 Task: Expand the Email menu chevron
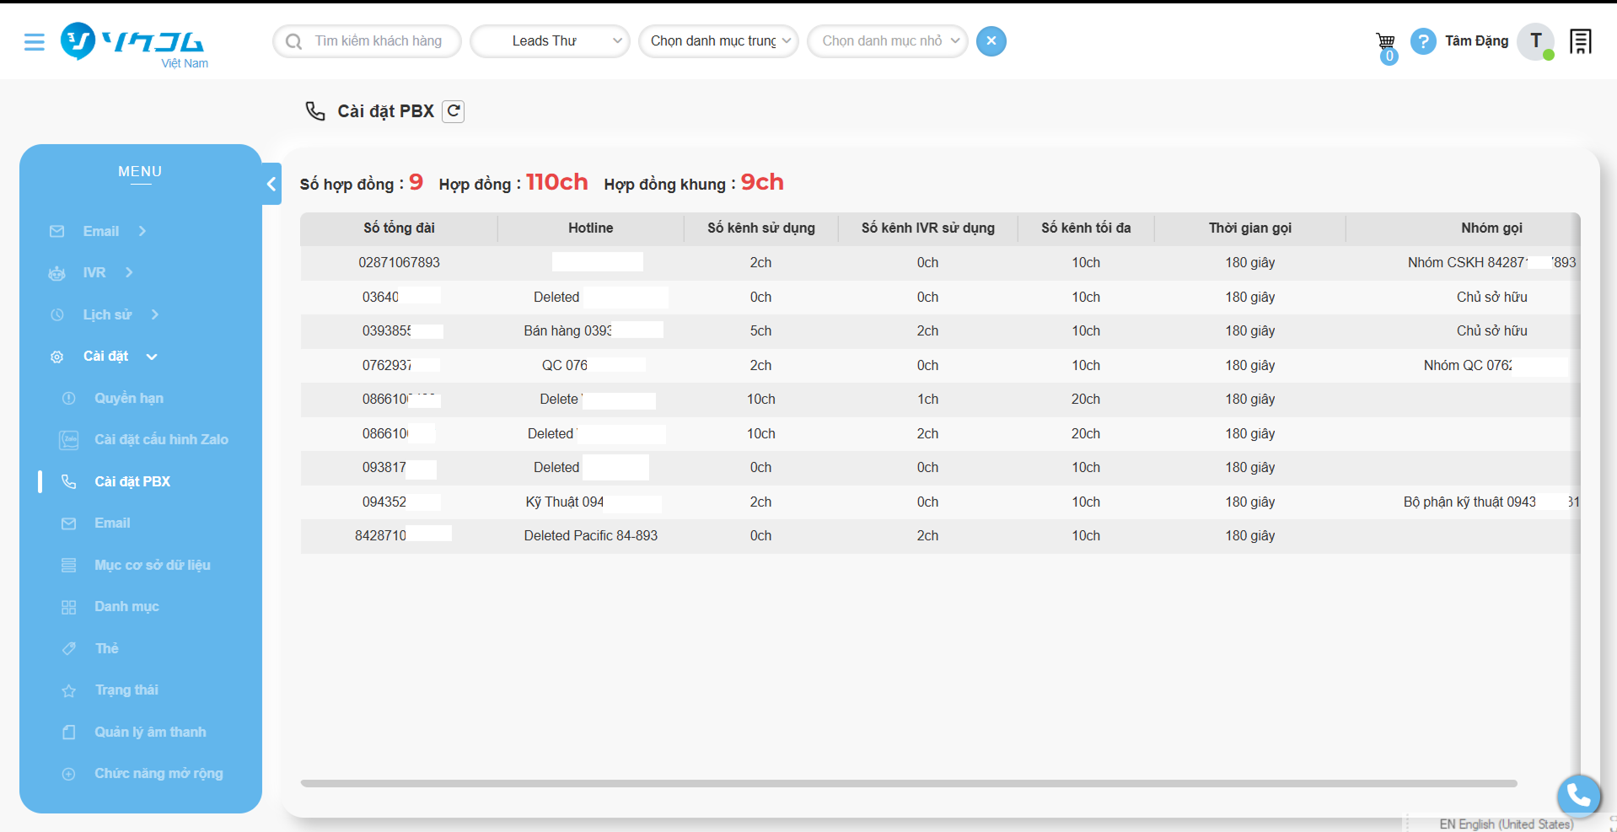point(142,231)
